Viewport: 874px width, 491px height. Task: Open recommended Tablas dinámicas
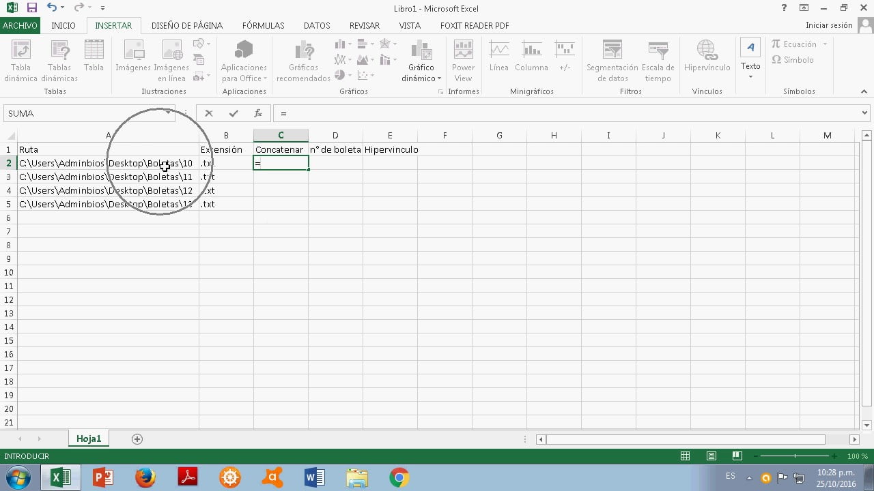coord(59,60)
